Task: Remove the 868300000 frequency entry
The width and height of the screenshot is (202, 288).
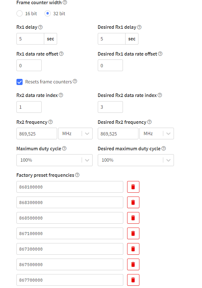Action: tap(133, 202)
